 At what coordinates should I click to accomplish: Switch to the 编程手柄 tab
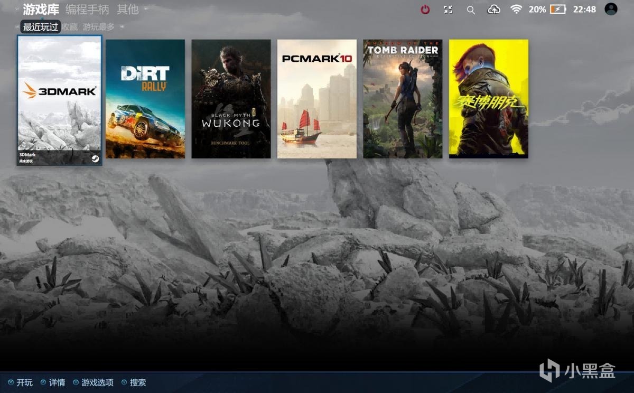87,10
